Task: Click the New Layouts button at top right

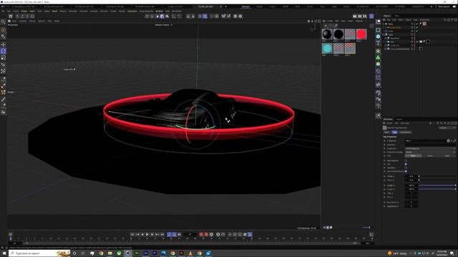Action: 444,6
